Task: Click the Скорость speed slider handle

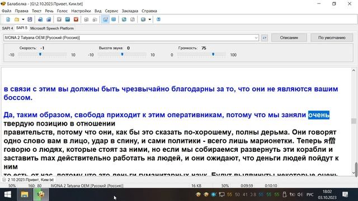Action: click(x=40, y=54)
